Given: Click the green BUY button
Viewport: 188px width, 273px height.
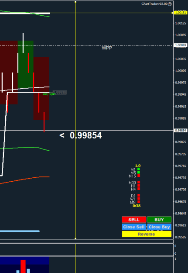Looking at the screenshot, I should (159, 220).
